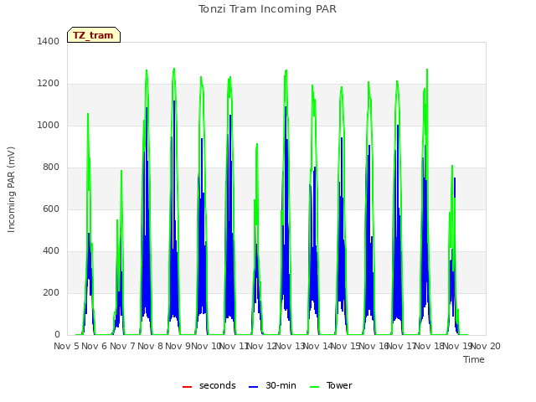The height and width of the screenshot is (402, 536).
Task: Click the 800 y-axis tick label
Action: [51, 167]
